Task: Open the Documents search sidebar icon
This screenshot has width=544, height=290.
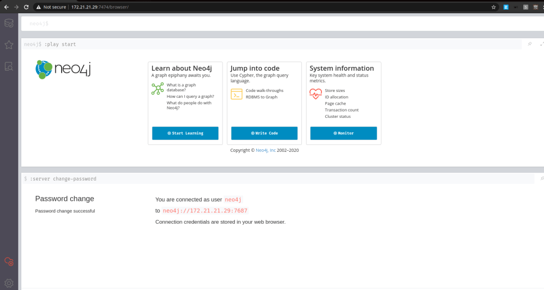Action: [x=9, y=66]
